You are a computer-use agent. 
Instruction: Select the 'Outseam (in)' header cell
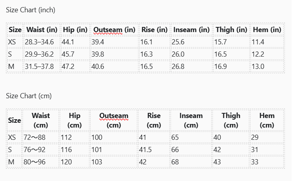tap(114, 30)
